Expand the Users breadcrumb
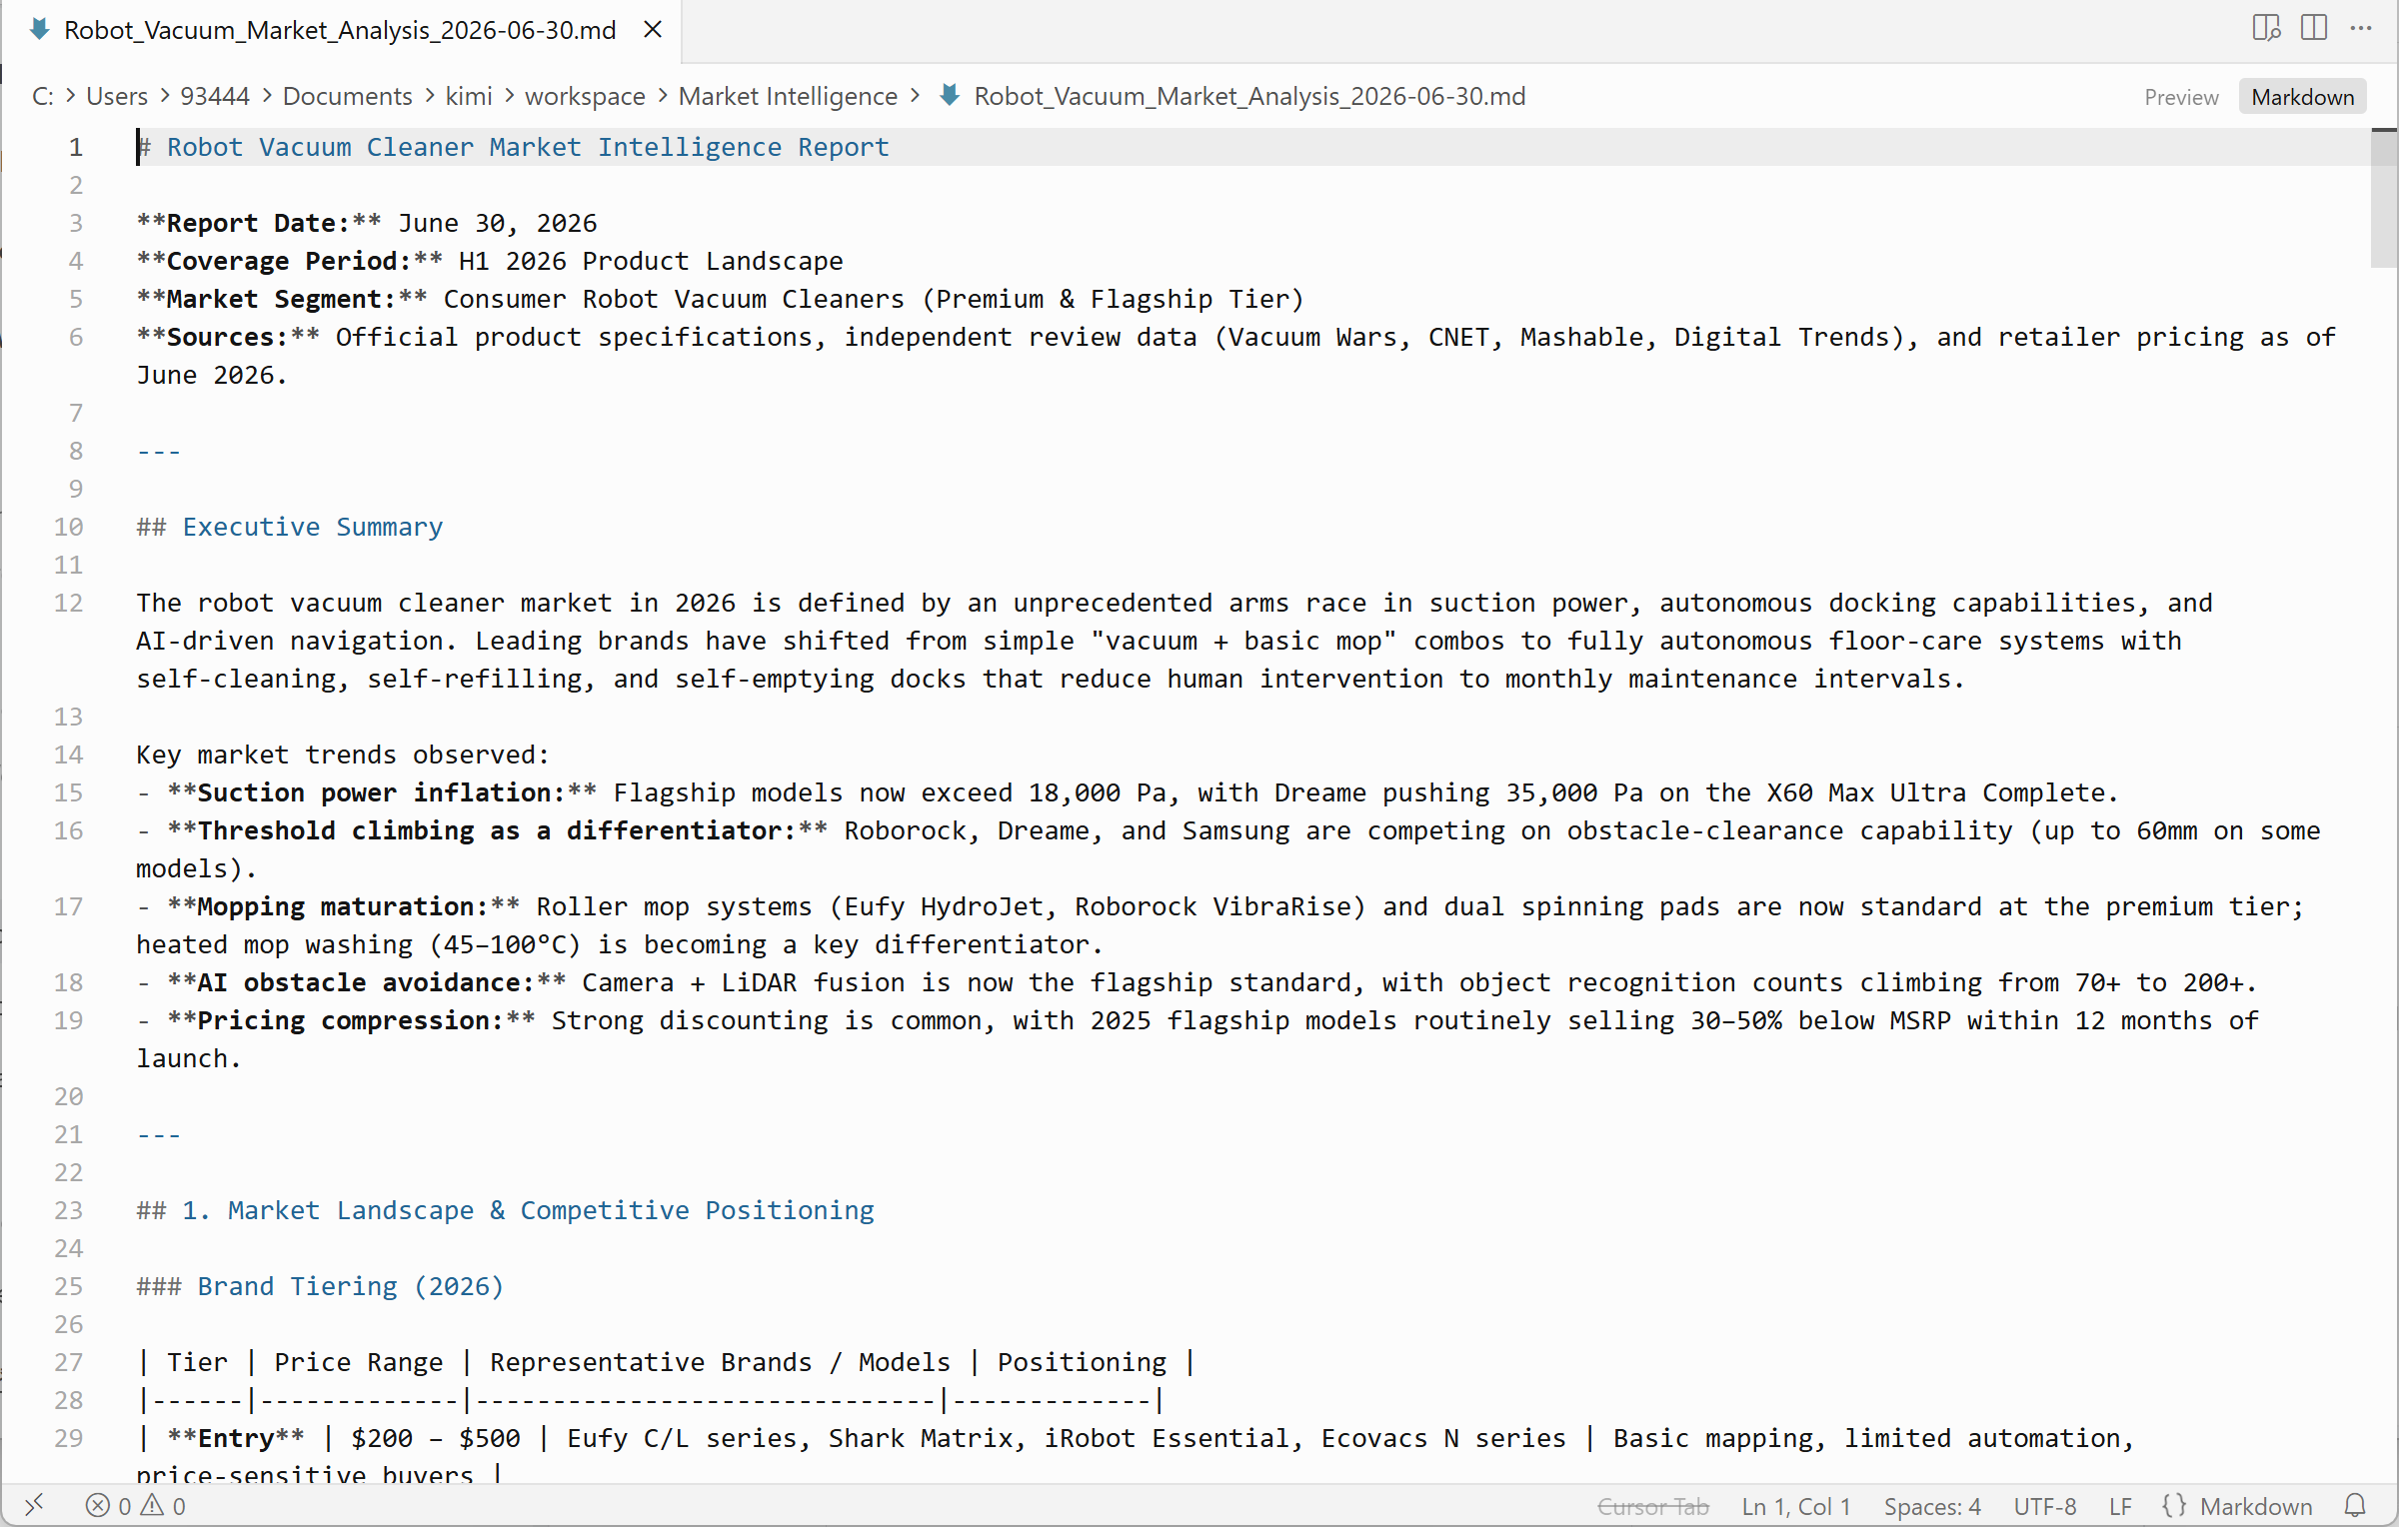 (117, 96)
